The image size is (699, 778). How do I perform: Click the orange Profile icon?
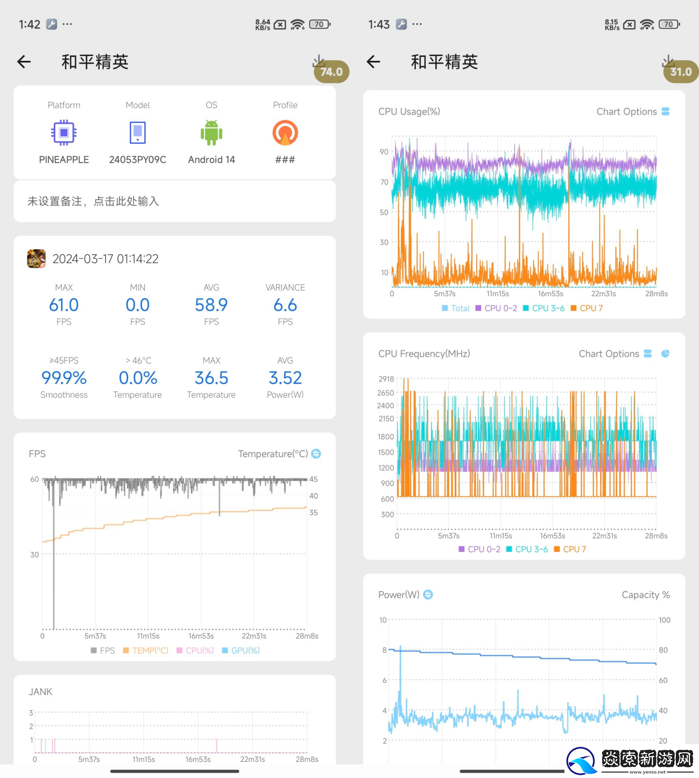pyautogui.click(x=285, y=133)
